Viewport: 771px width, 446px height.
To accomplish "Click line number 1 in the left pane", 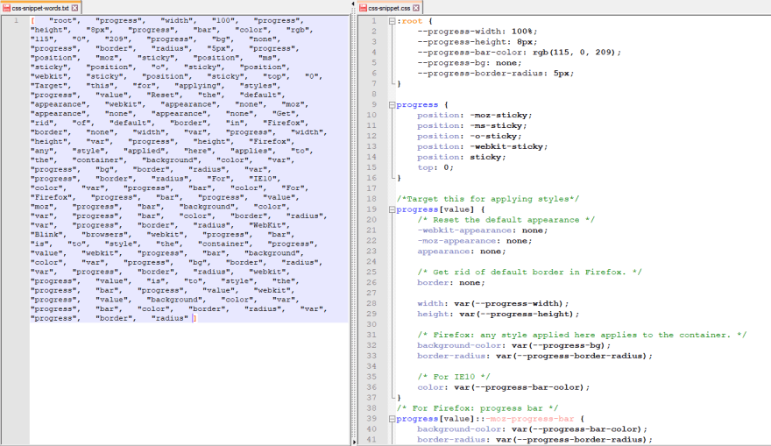I will pyautogui.click(x=17, y=21).
